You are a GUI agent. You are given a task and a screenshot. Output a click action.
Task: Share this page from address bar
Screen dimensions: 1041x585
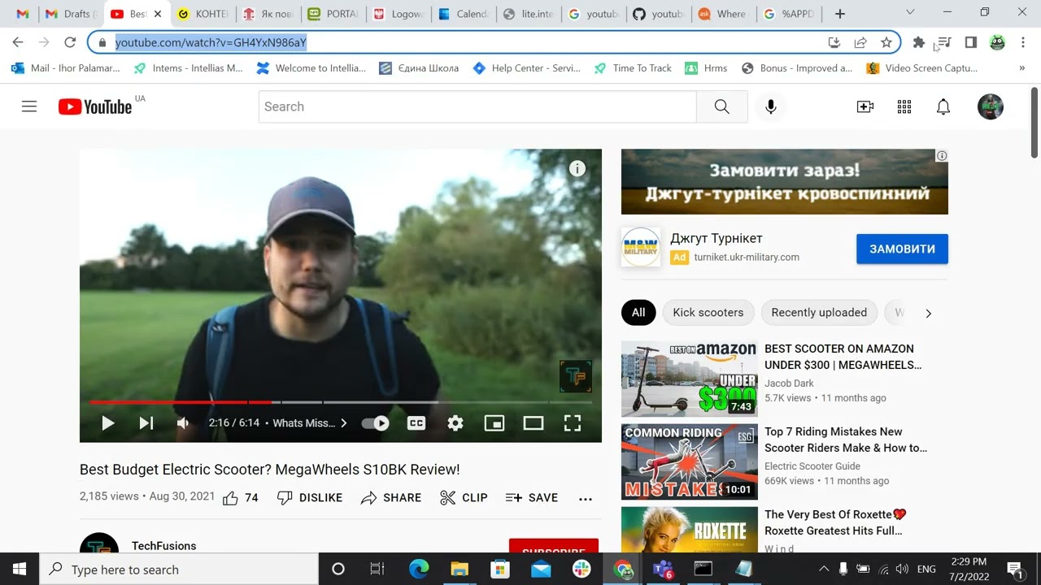tap(860, 42)
